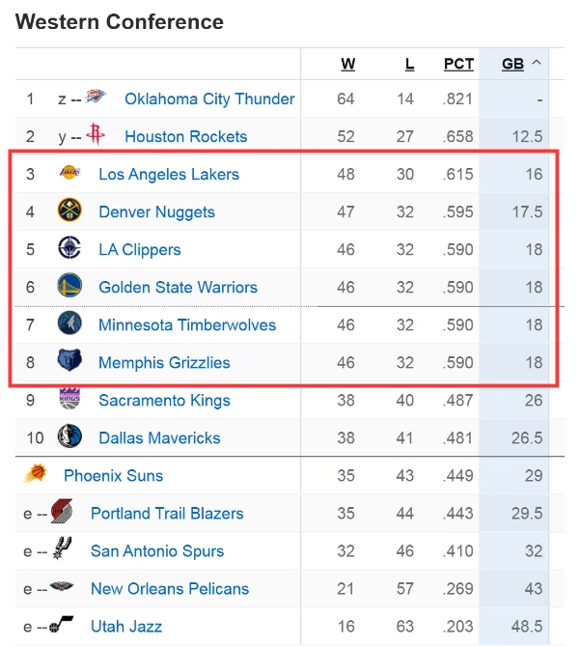Click the Phoenix Suns logo icon
The image size is (580, 646).
click(x=36, y=473)
